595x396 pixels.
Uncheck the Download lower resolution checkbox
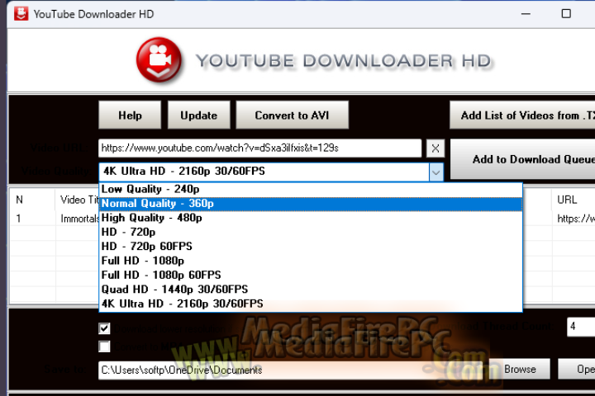pyautogui.click(x=104, y=328)
